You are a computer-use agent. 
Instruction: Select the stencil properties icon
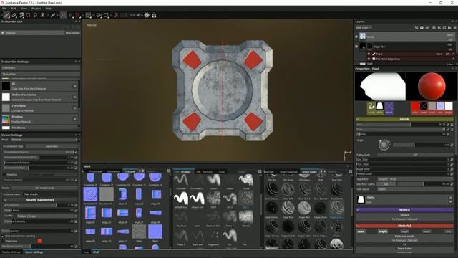coord(389,107)
